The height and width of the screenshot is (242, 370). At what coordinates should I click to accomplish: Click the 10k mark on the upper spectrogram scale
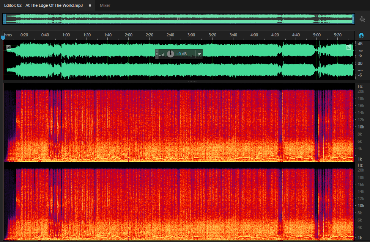click(x=361, y=127)
